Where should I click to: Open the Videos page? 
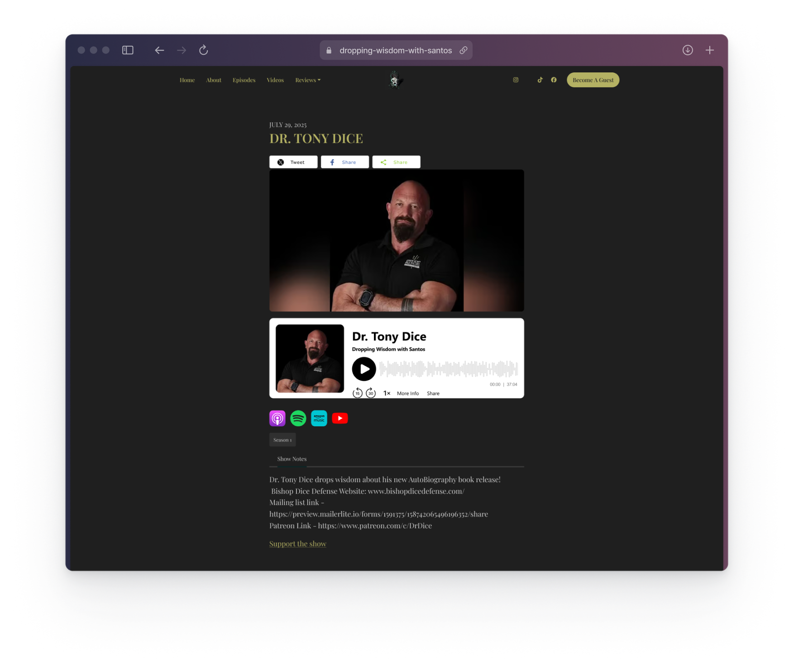[x=275, y=80]
